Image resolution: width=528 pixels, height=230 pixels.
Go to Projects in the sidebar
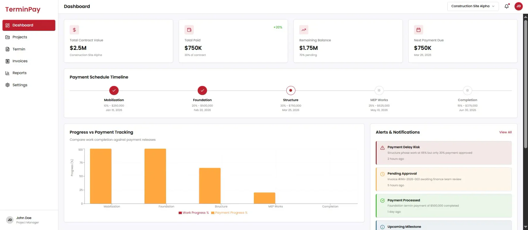[29, 37]
